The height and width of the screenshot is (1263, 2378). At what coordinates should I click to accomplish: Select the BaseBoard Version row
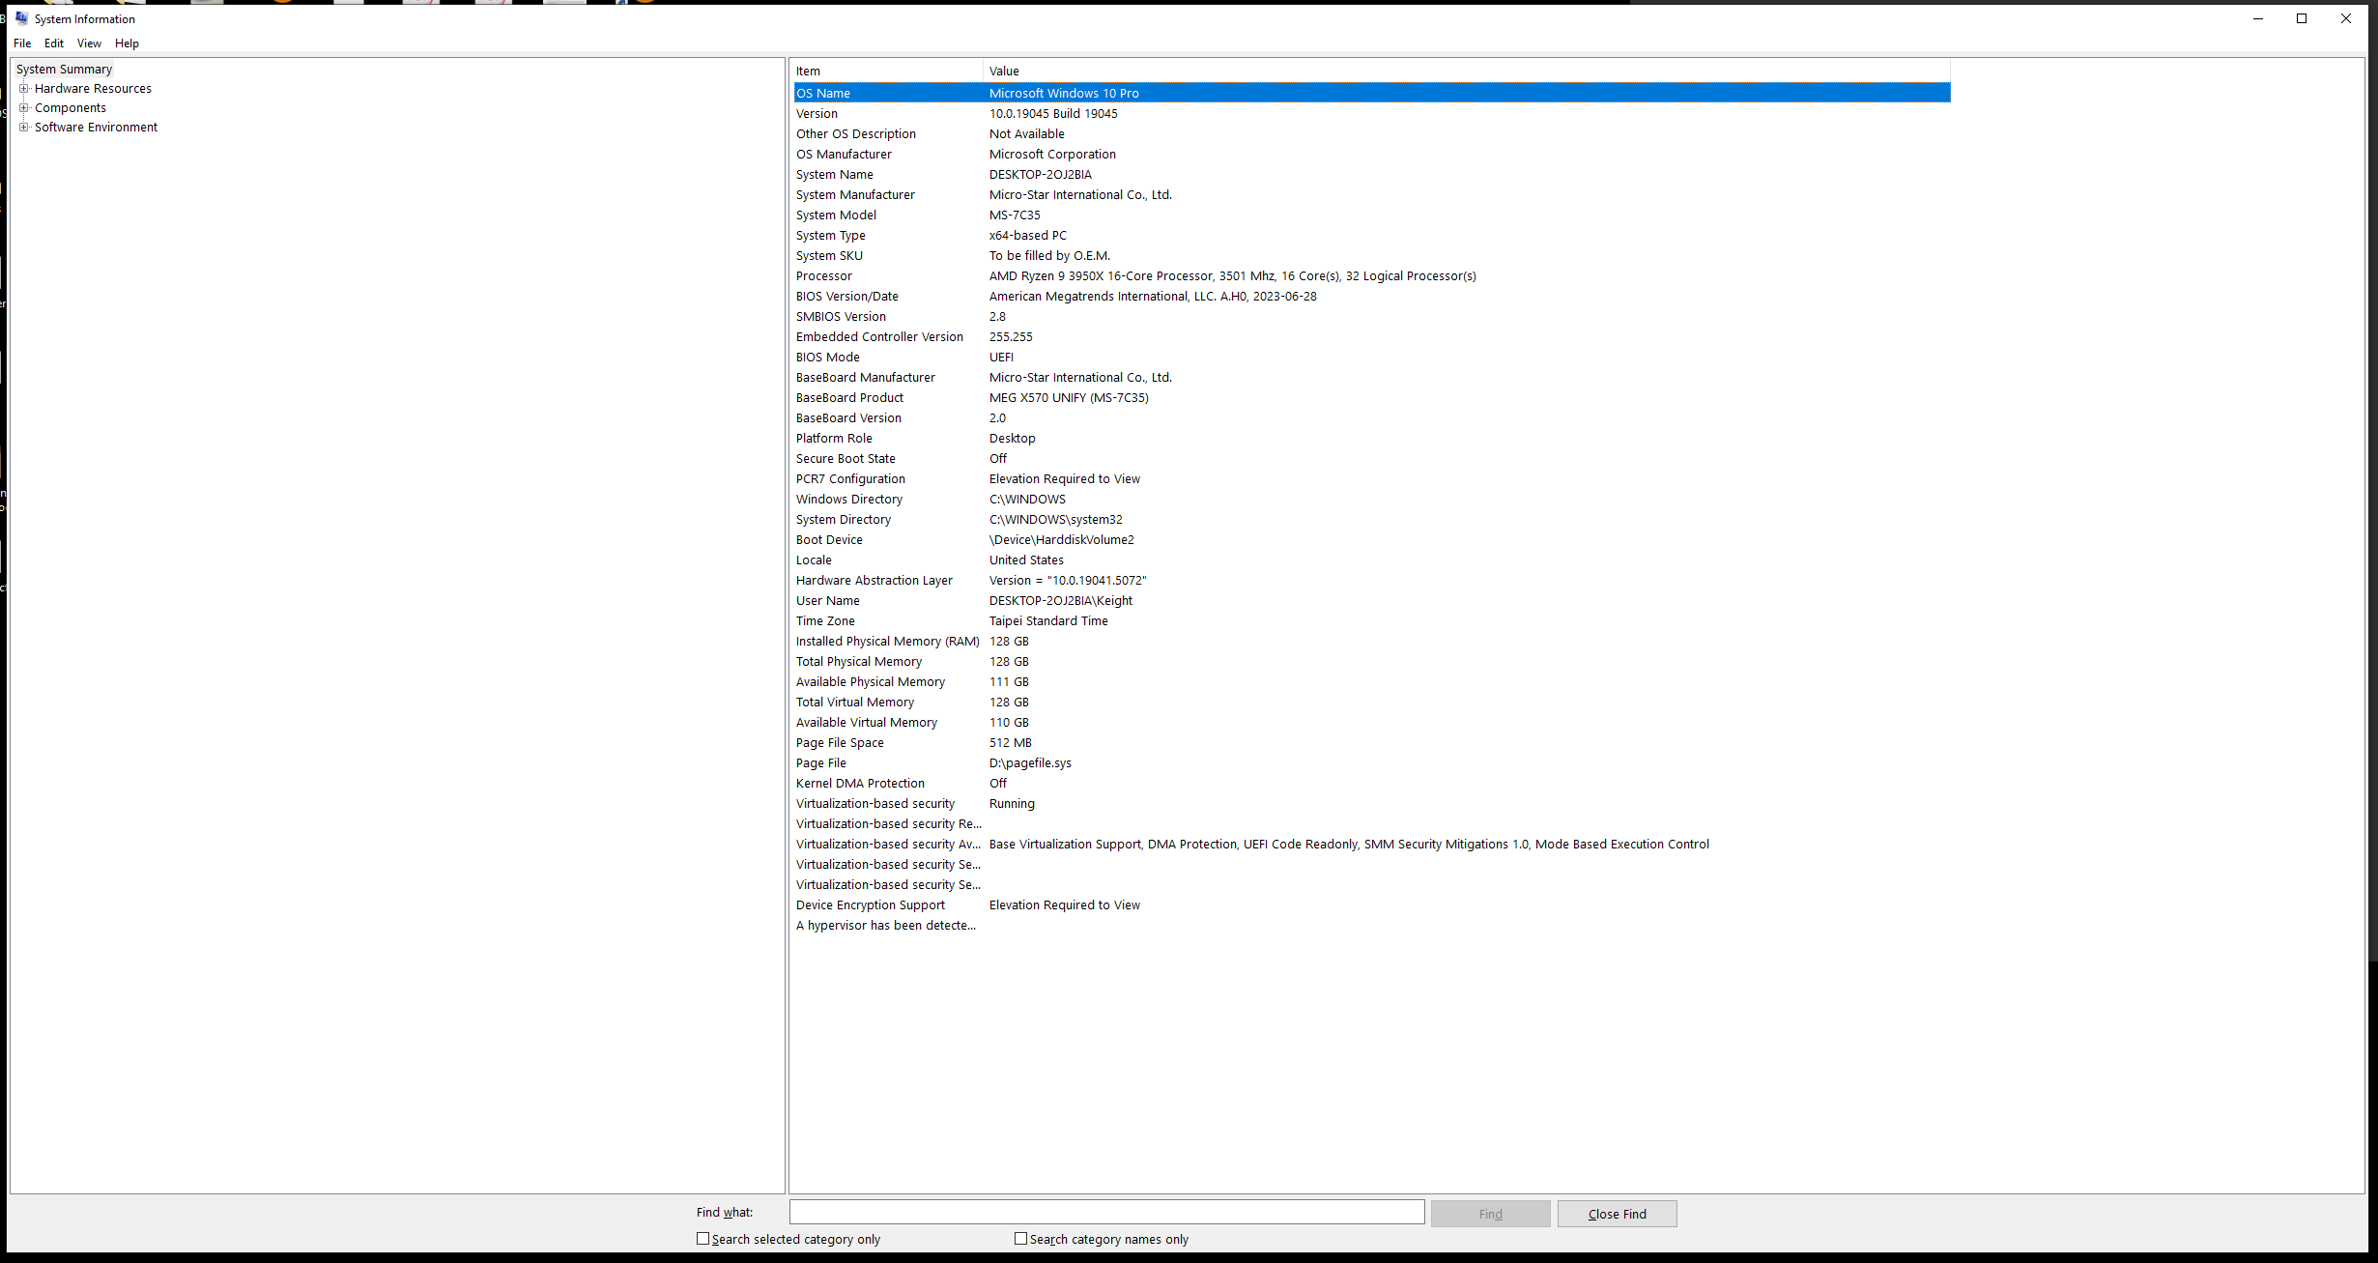tap(1371, 418)
